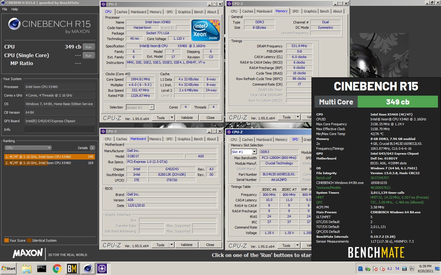Image resolution: width=441 pixels, height=275 pixels.
Task: Switch to Caches tab in CPU window
Action: (122, 12)
